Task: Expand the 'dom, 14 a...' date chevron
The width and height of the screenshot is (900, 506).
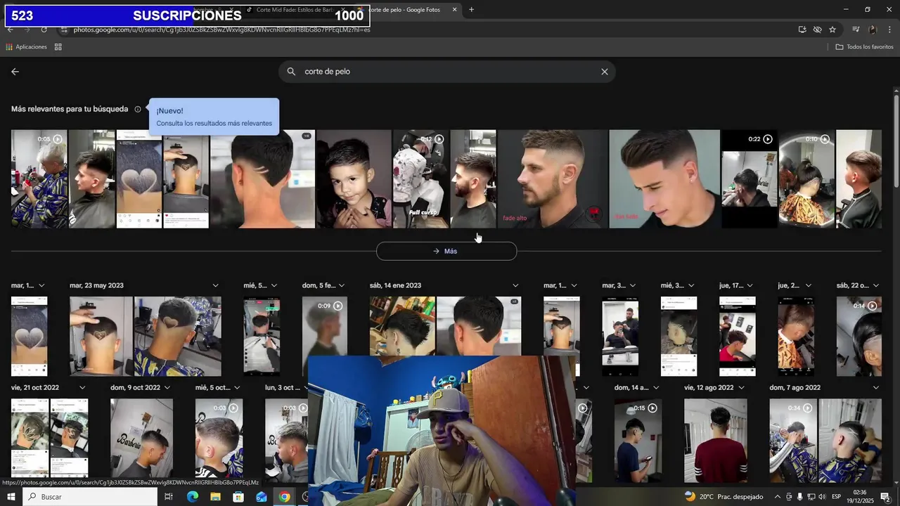Action: point(655,387)
